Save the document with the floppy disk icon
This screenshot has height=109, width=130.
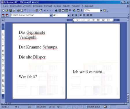(10, 10)
